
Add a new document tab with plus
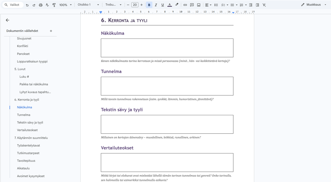51,31
